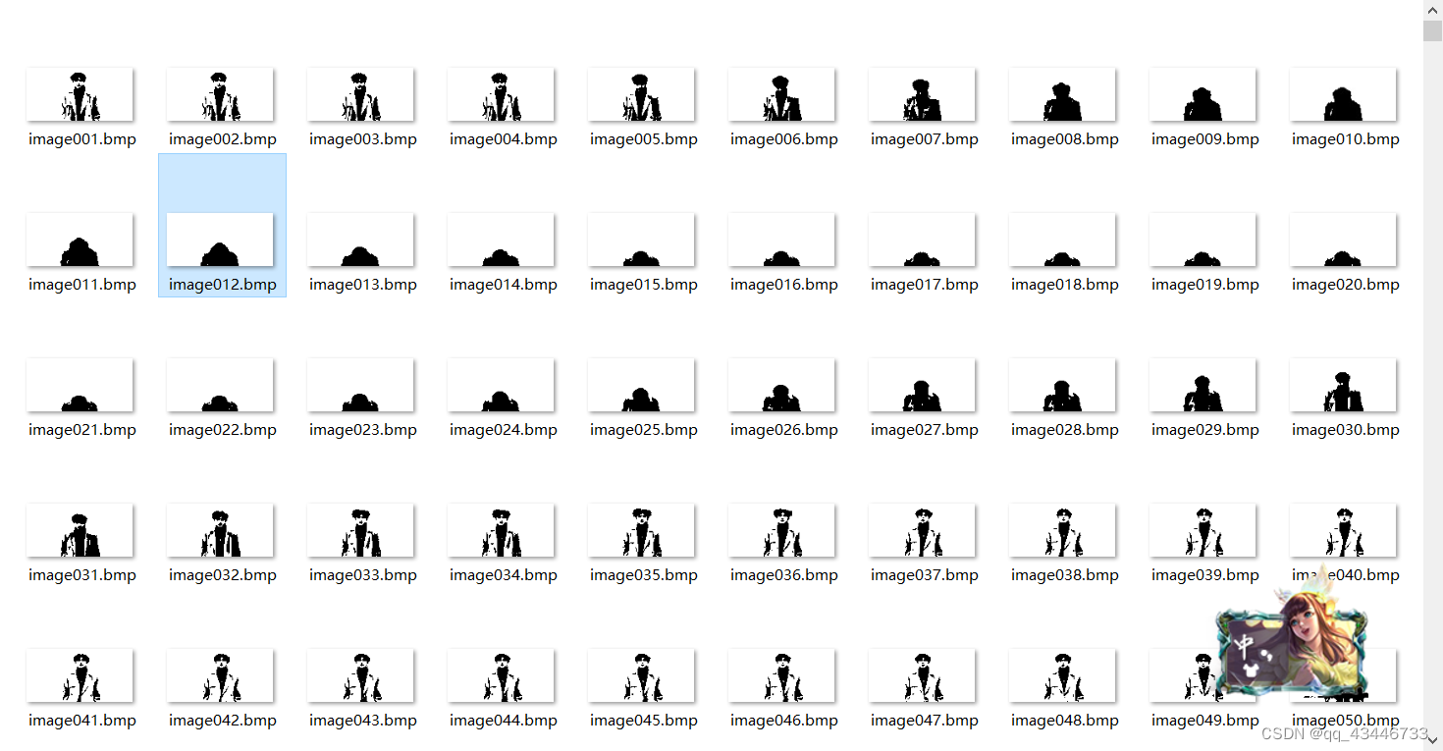Viewport: 1443px width, 751px height.
Task: Select the image024.bmp thumbnail
Action: 501,385
